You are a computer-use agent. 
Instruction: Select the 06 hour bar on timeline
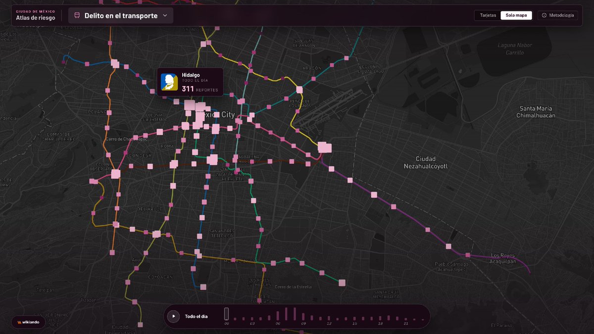(278, 316)
